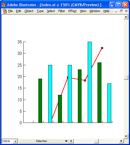Click the horizontal scrollbar left arrow

(x=71, y=141)
